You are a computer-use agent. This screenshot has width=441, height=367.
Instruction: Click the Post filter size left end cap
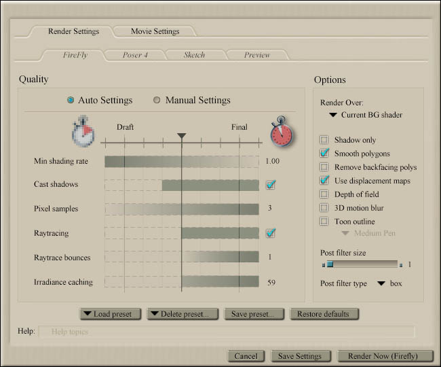(x=324, y=265)
